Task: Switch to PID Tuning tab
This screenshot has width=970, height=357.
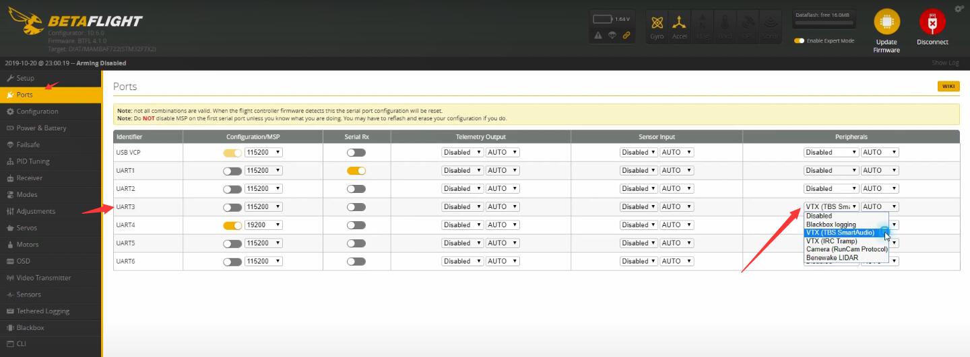Action: tap(51, 161)
